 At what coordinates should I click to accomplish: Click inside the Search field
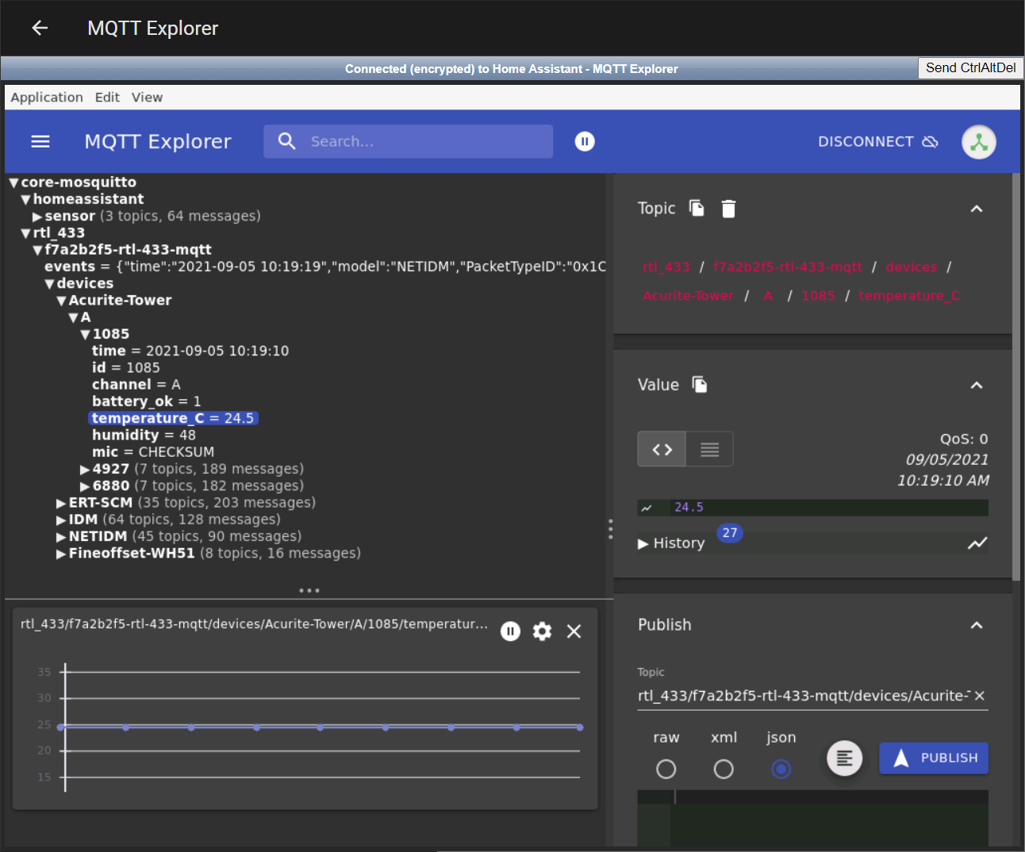pyautogui.click(x=409, y=141)
